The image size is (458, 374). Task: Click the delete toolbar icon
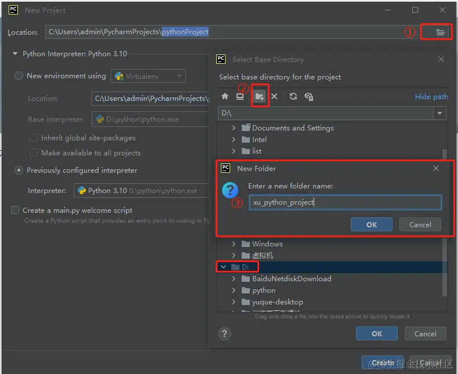274,96
